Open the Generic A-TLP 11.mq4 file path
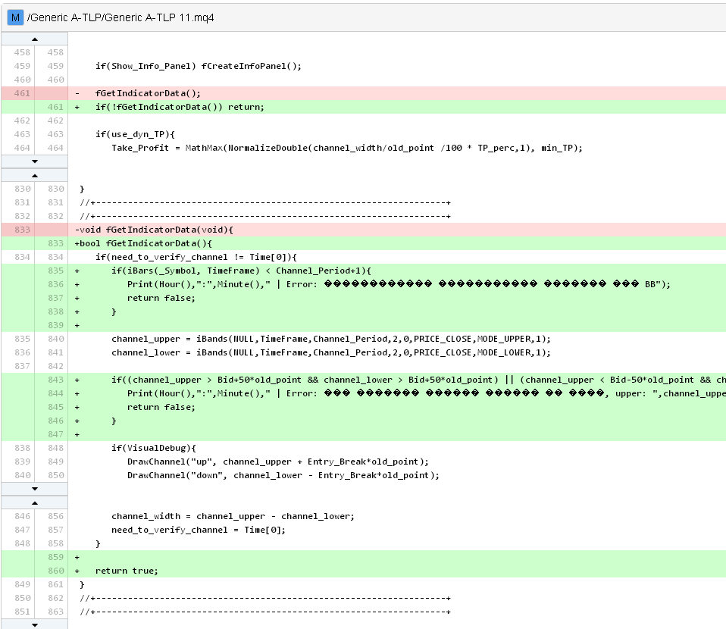The image size is (726, 629). click(x=120, y=17)
